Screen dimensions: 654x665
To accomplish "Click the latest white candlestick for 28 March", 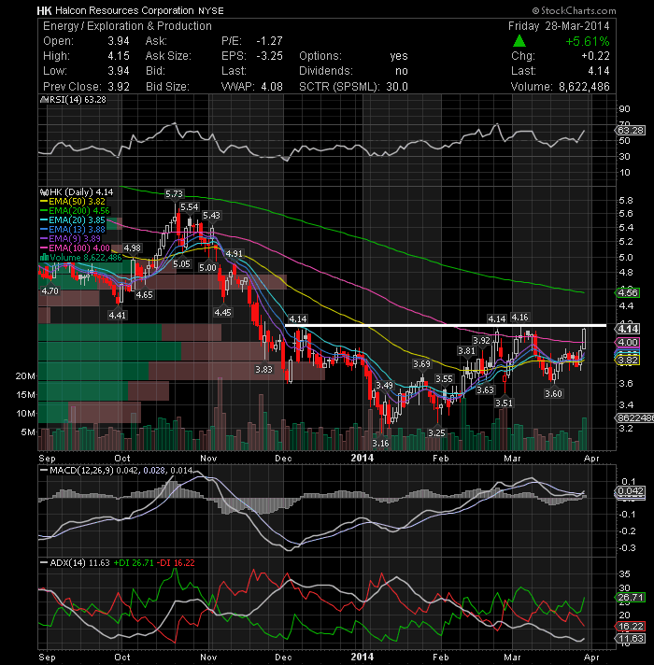I will point(585,337).
